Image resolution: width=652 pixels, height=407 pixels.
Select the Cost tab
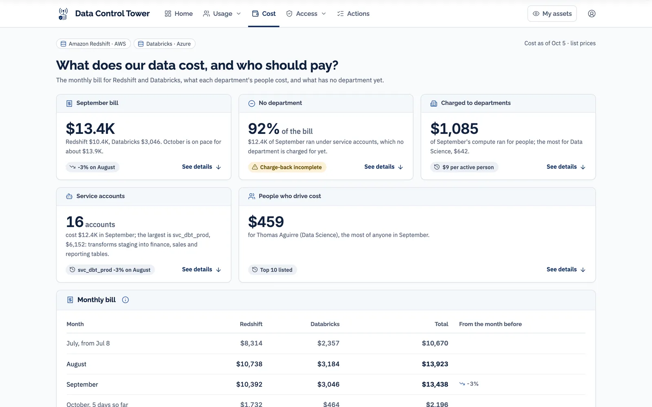[x=264, y=14]
